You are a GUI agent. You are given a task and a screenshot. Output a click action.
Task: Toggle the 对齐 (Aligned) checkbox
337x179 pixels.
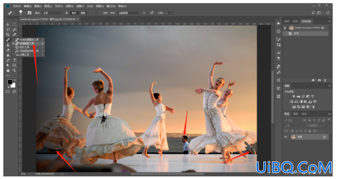(100, 13)
